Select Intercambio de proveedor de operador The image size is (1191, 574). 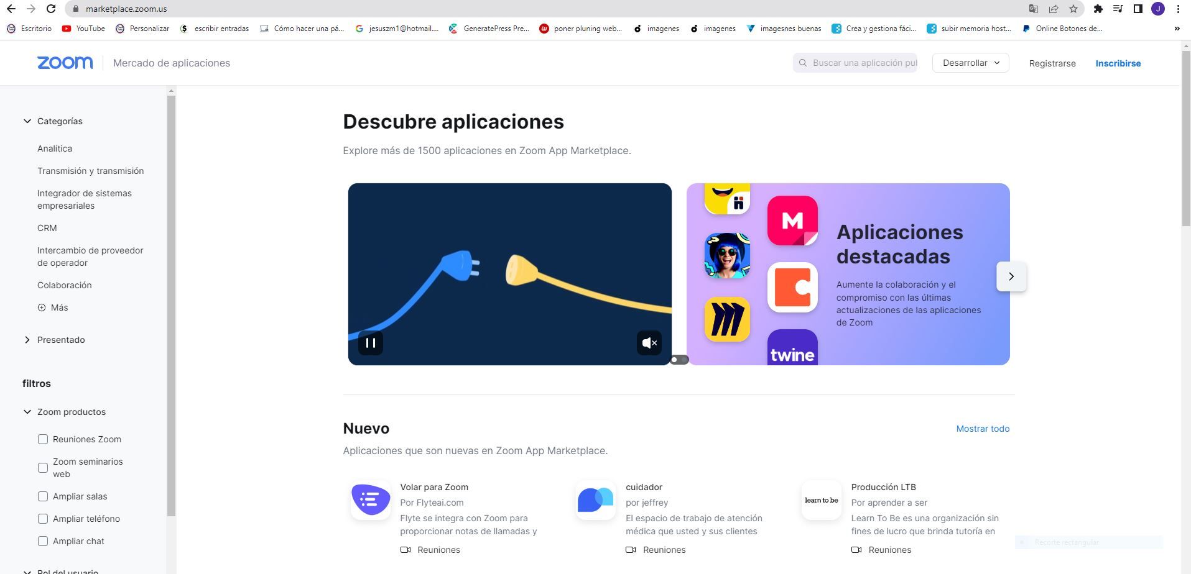coord(90,257)
